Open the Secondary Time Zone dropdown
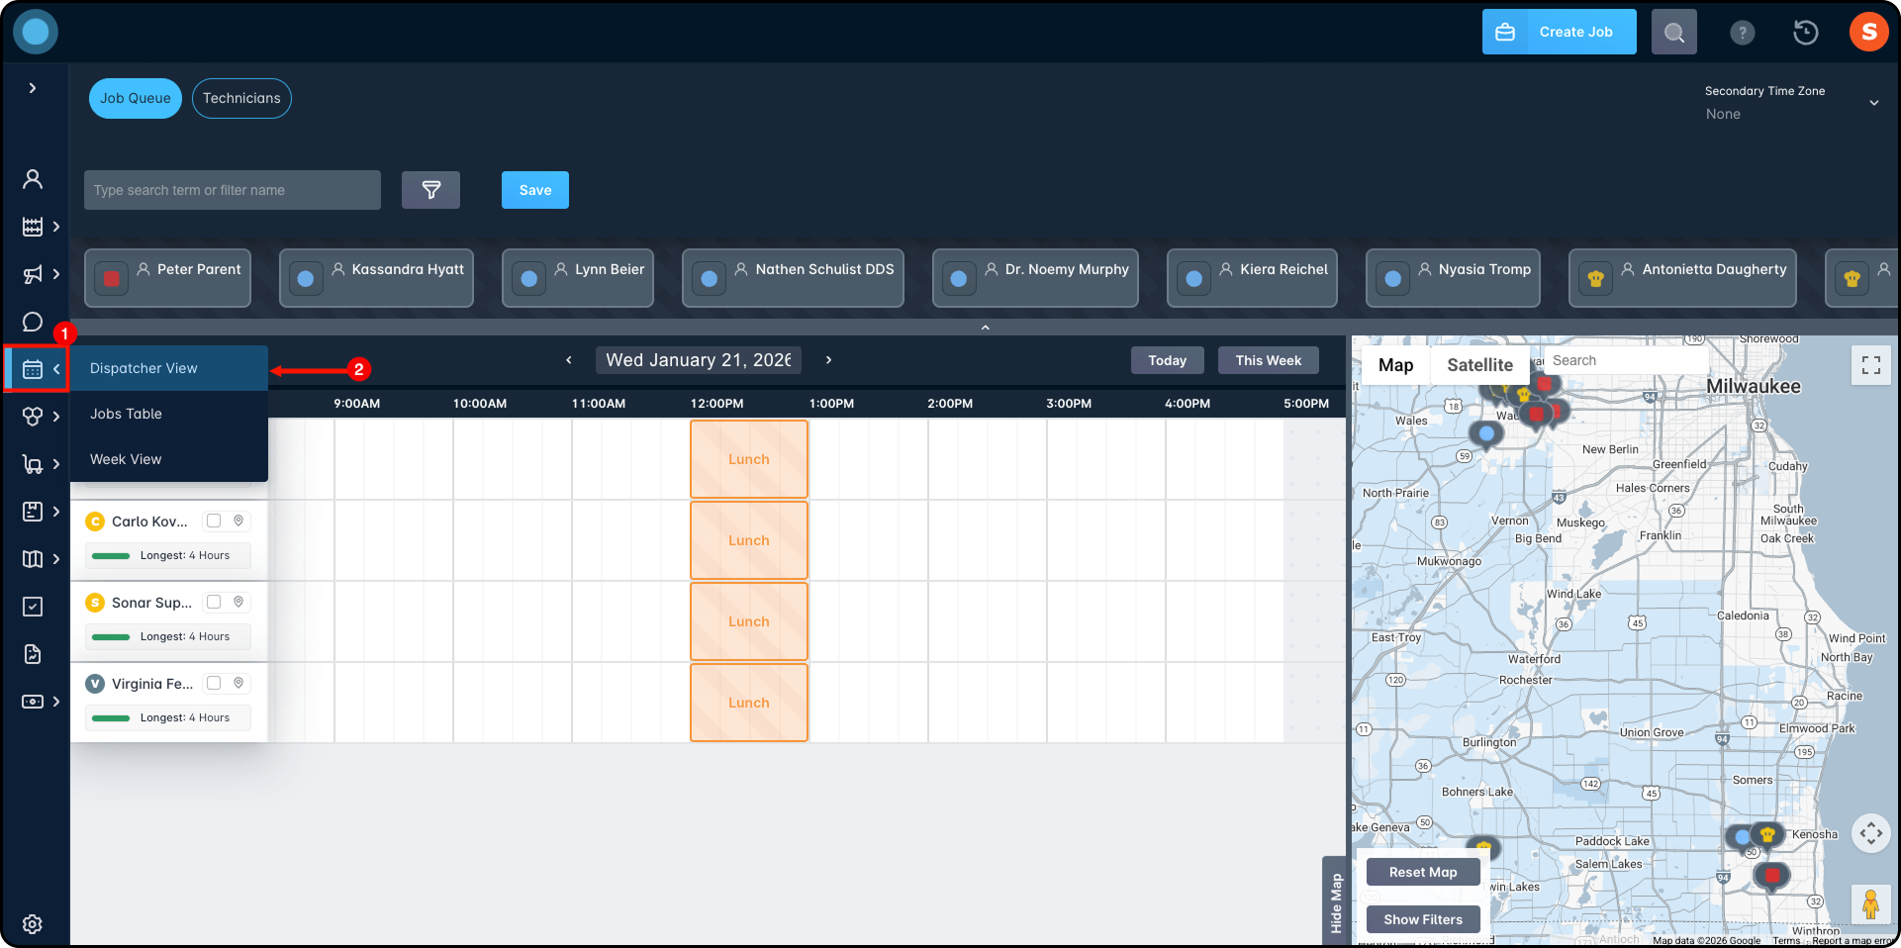 [1790, 102]
